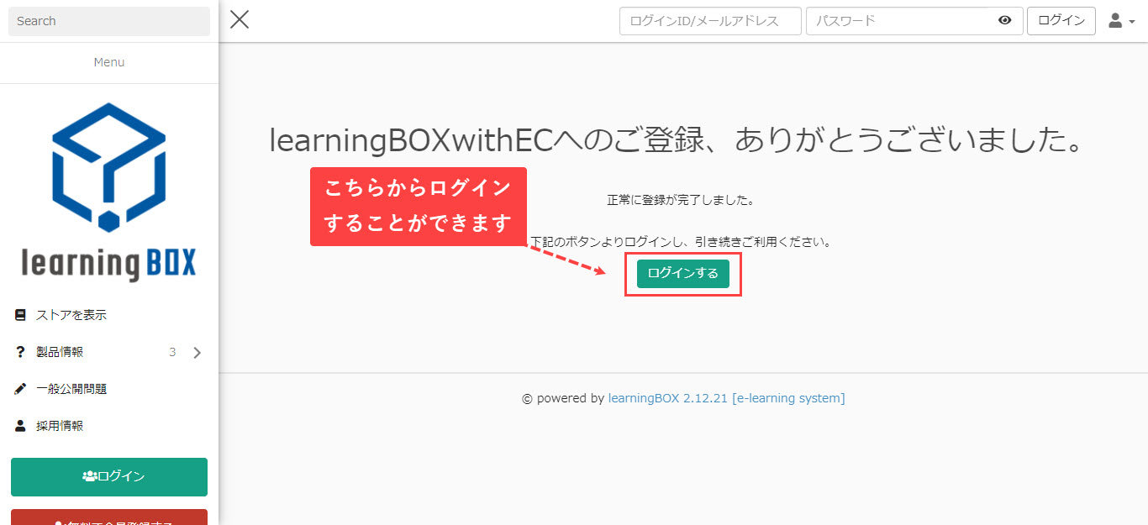The height and width of the screenshot is (525, 1148).
Task: Focus the Search field in sidebar
Action: point(109,21)
